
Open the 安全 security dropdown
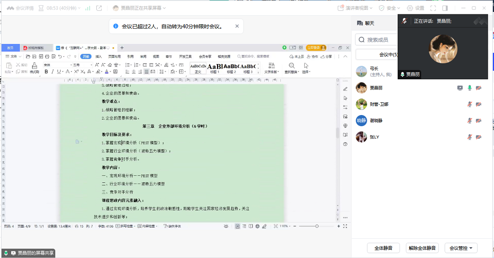390,8
